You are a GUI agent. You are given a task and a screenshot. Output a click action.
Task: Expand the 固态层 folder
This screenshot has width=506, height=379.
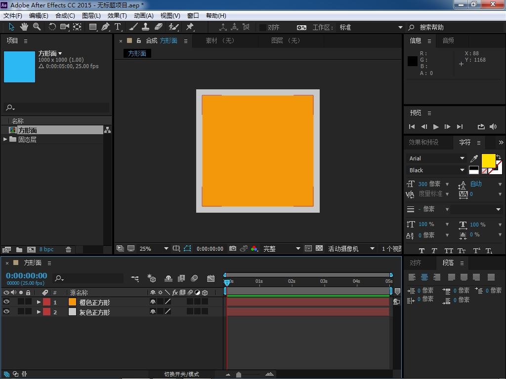(5, 140)
